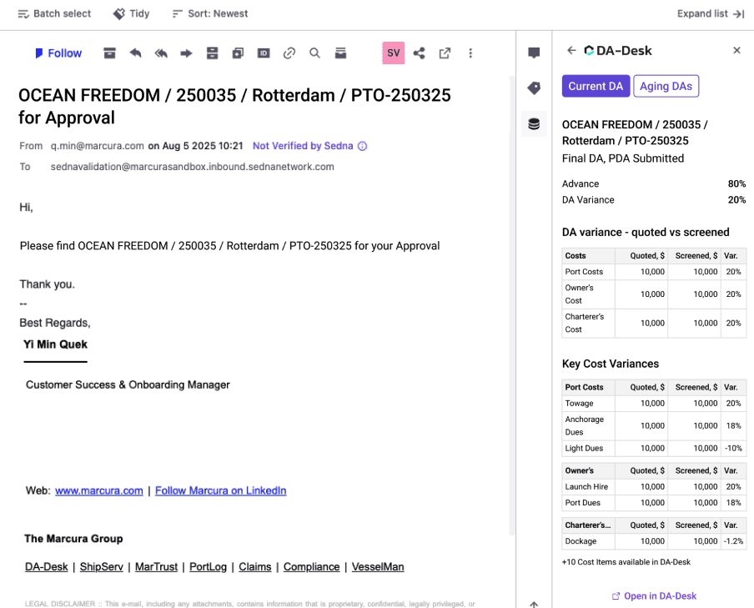Open DA-Desk footer link

tap(46, 566)
